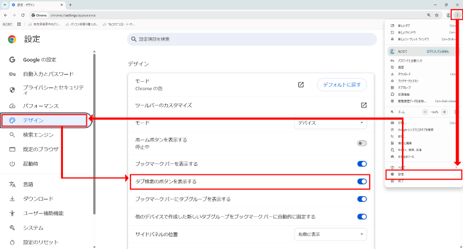The image size is (463, 249).
Task: Close the 設定 - デザイン tab
Action: pos(62,5)
